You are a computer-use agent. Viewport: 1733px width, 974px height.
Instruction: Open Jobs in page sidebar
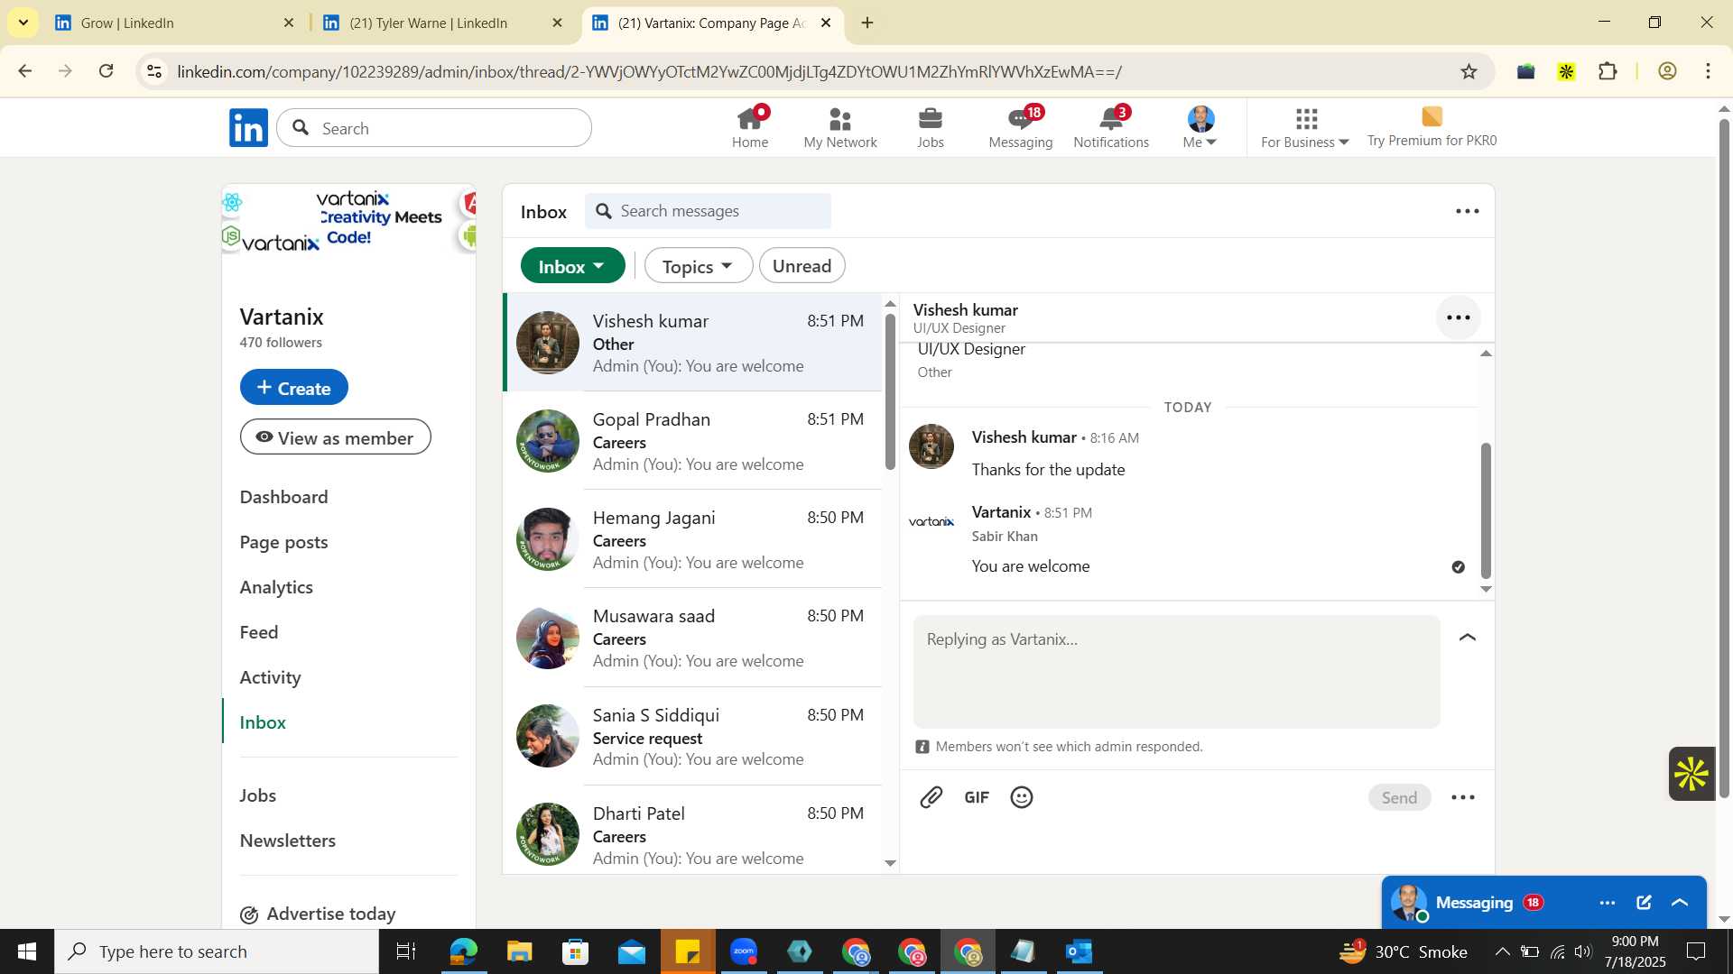(x=258, y=795)
